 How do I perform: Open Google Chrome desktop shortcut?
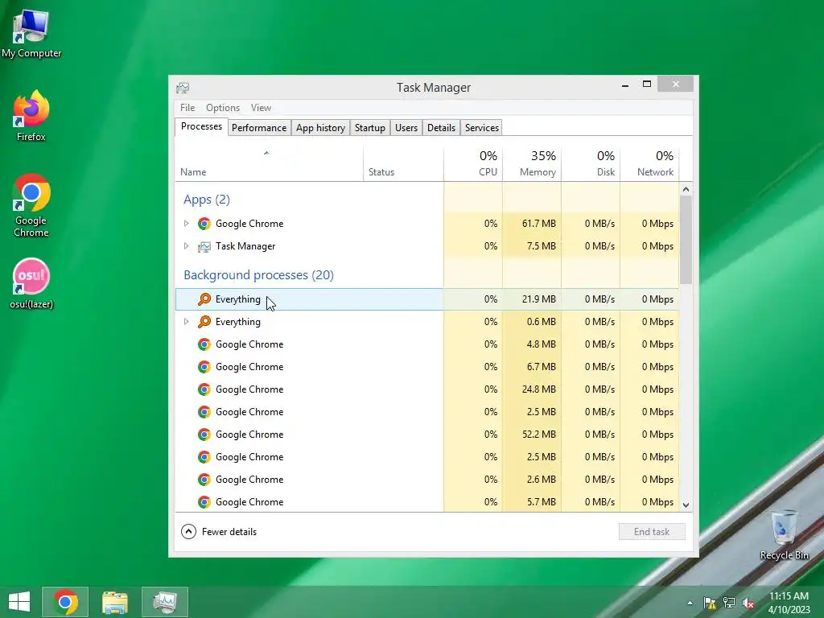31,205
